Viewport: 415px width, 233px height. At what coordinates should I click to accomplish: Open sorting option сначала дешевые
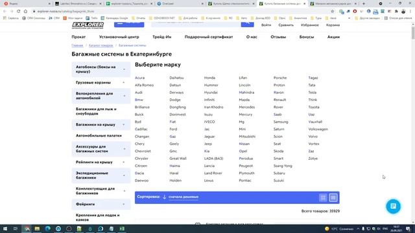click(x=184, y=197)
